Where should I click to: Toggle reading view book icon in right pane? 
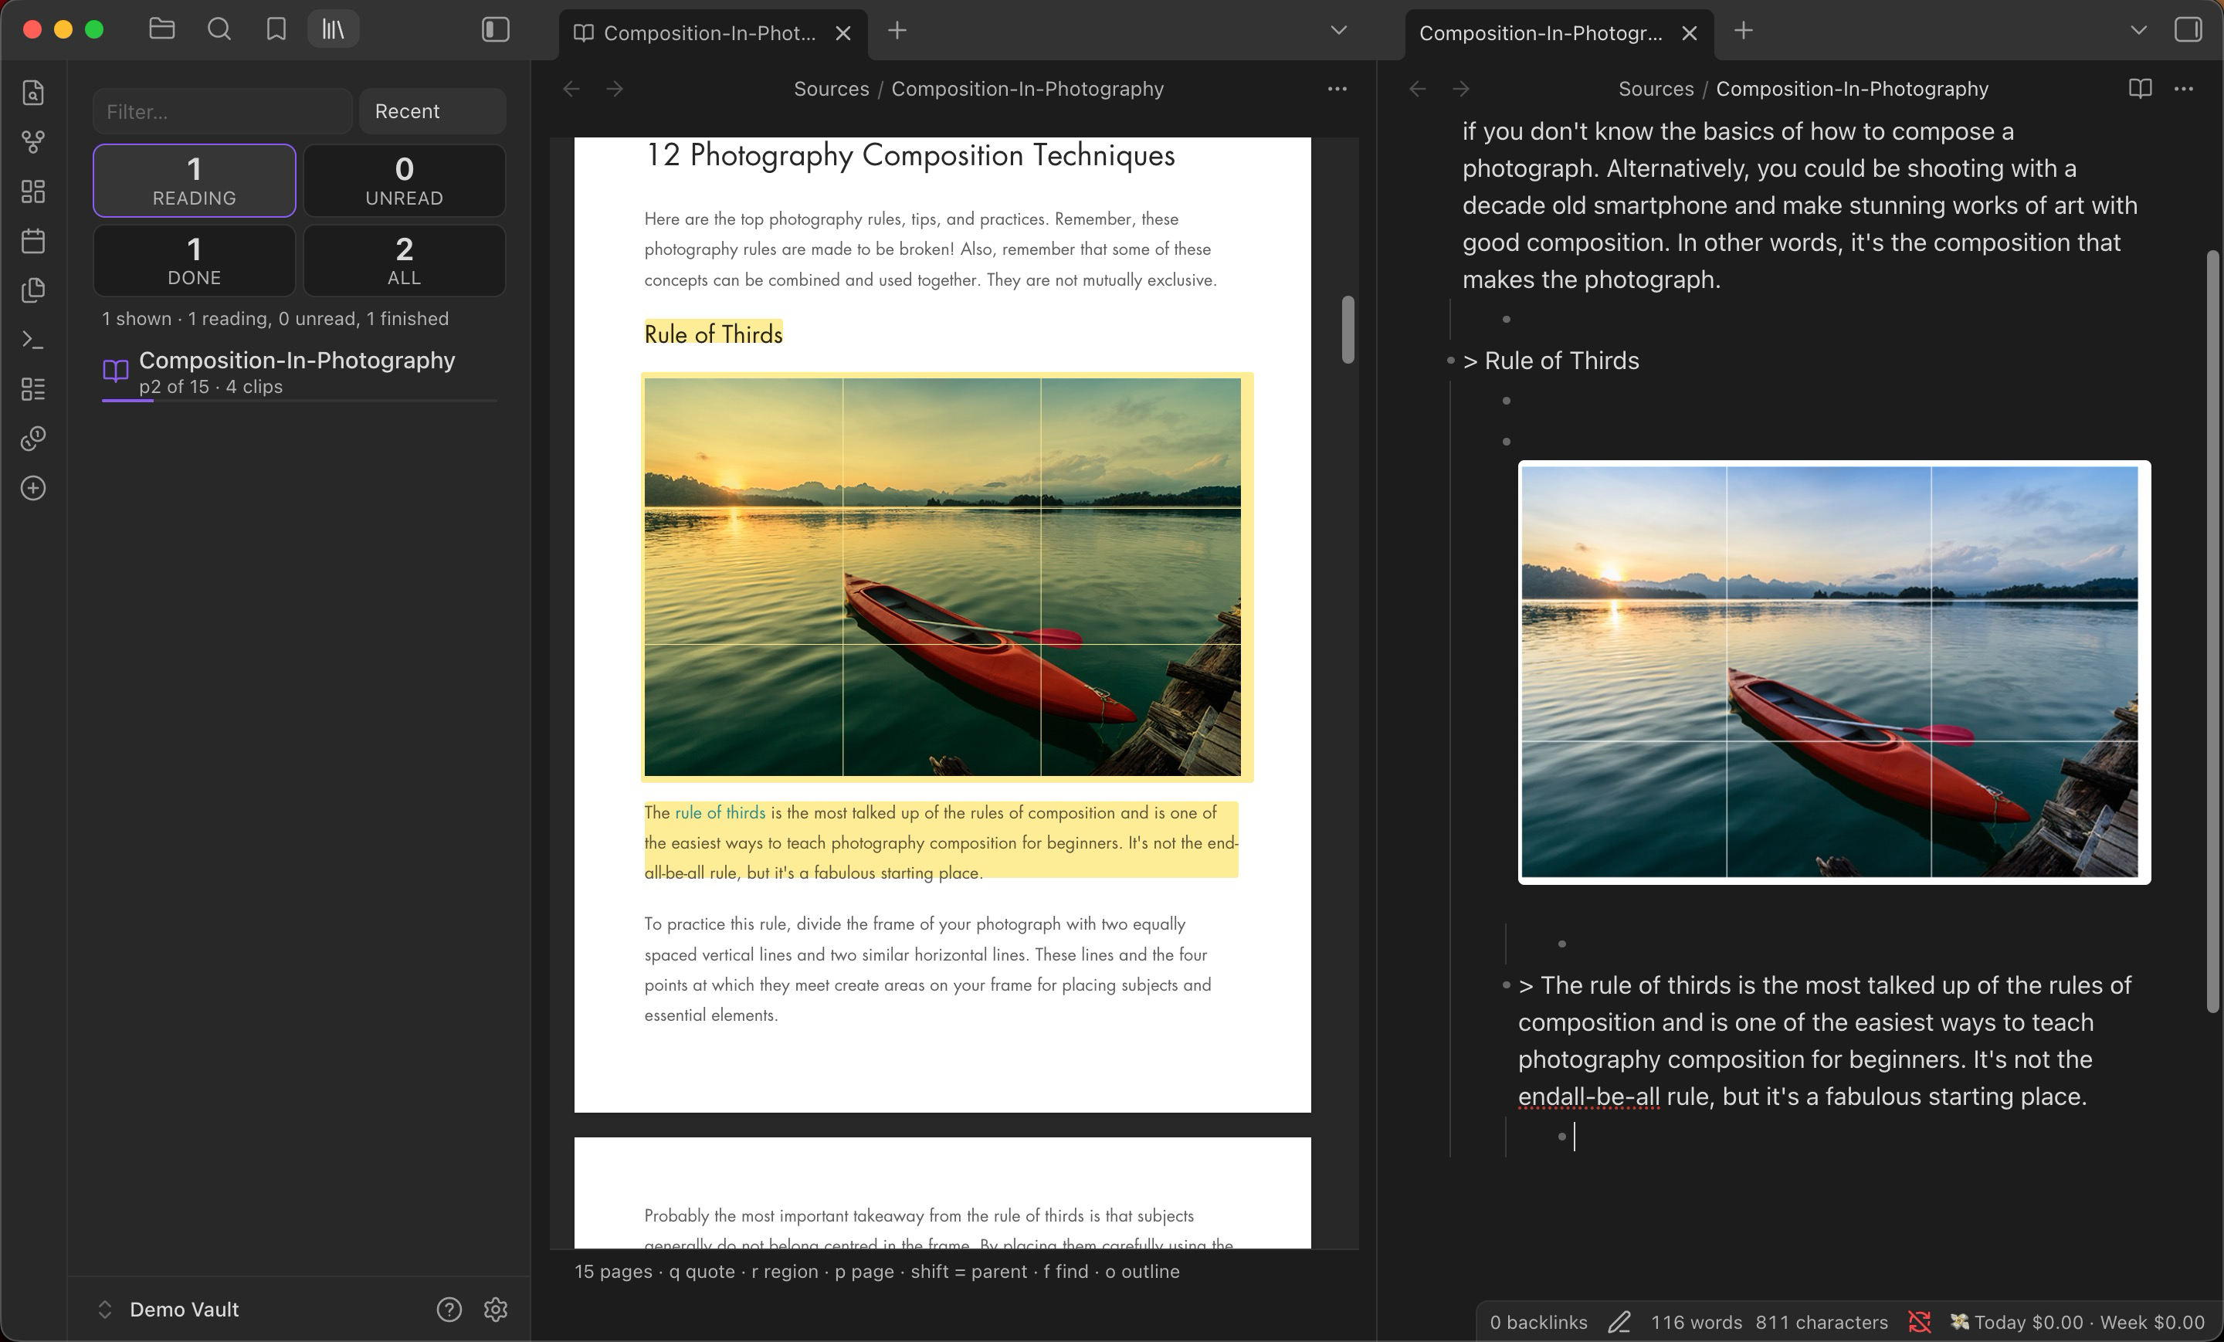pyautogui.click(x=2140, y=89)
